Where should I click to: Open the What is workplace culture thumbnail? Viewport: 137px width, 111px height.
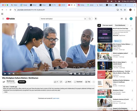tap(105, 56)
